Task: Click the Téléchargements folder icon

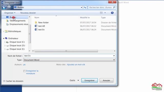Action: click(x=7, y=21)
